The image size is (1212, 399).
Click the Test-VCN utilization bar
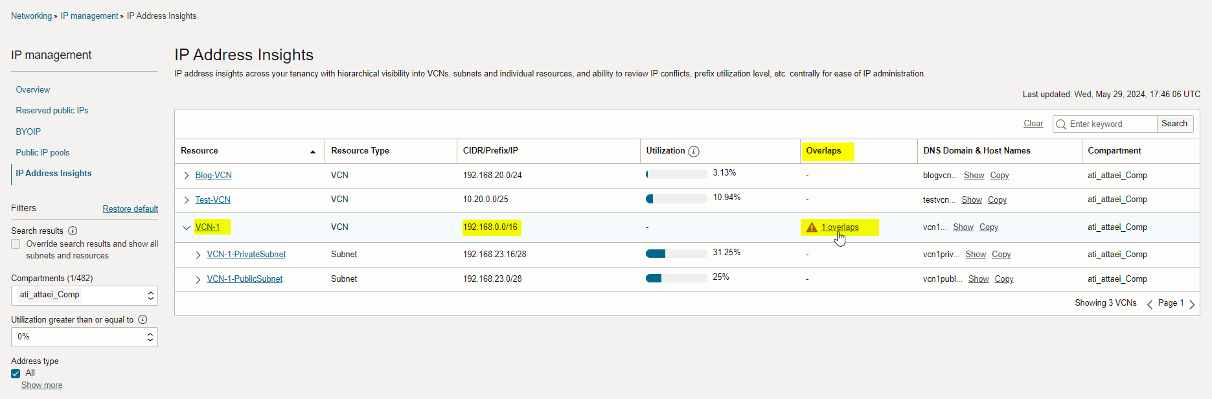pos(676,199)
